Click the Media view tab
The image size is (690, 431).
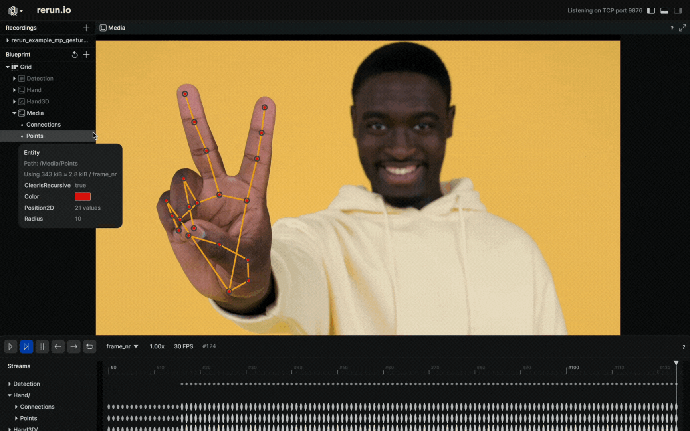113,28
